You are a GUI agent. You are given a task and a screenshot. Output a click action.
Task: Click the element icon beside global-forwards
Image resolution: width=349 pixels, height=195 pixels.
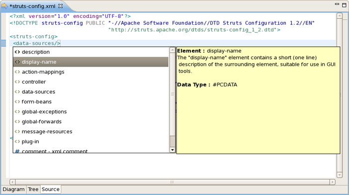[x=17, y=121]
